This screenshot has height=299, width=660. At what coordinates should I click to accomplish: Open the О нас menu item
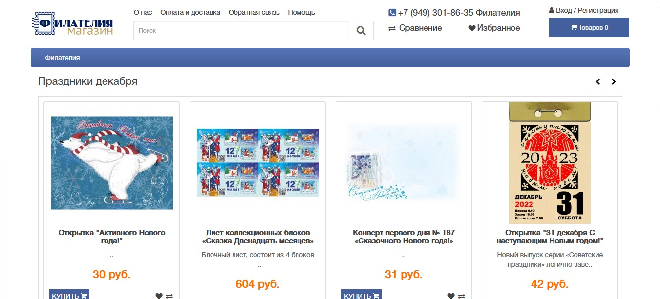(x=143, y=12)
